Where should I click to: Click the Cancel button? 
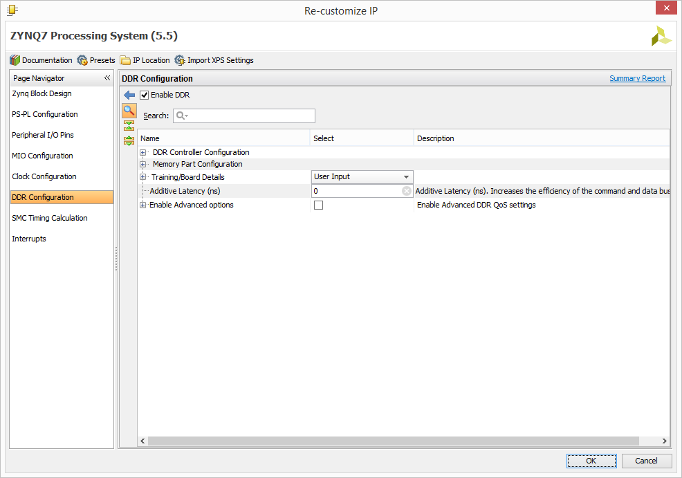tap(646, 461)
